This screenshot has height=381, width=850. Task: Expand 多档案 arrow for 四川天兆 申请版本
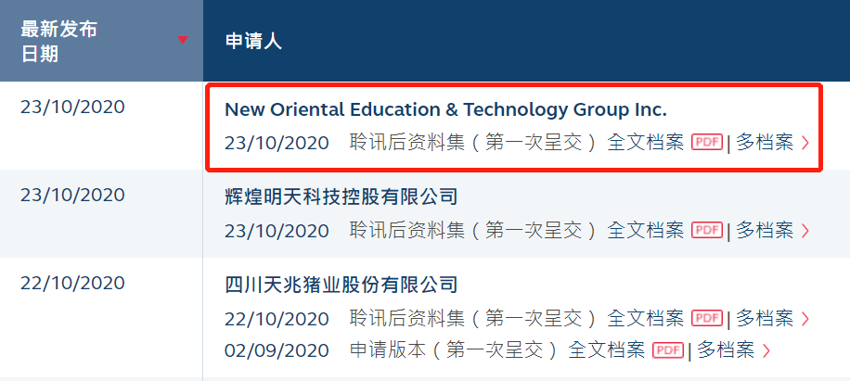766,351
